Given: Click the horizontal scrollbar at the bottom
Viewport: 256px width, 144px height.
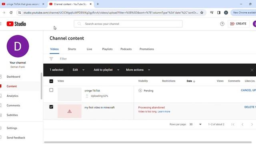Looking at the screenshot, I should (x=148, y=142).
